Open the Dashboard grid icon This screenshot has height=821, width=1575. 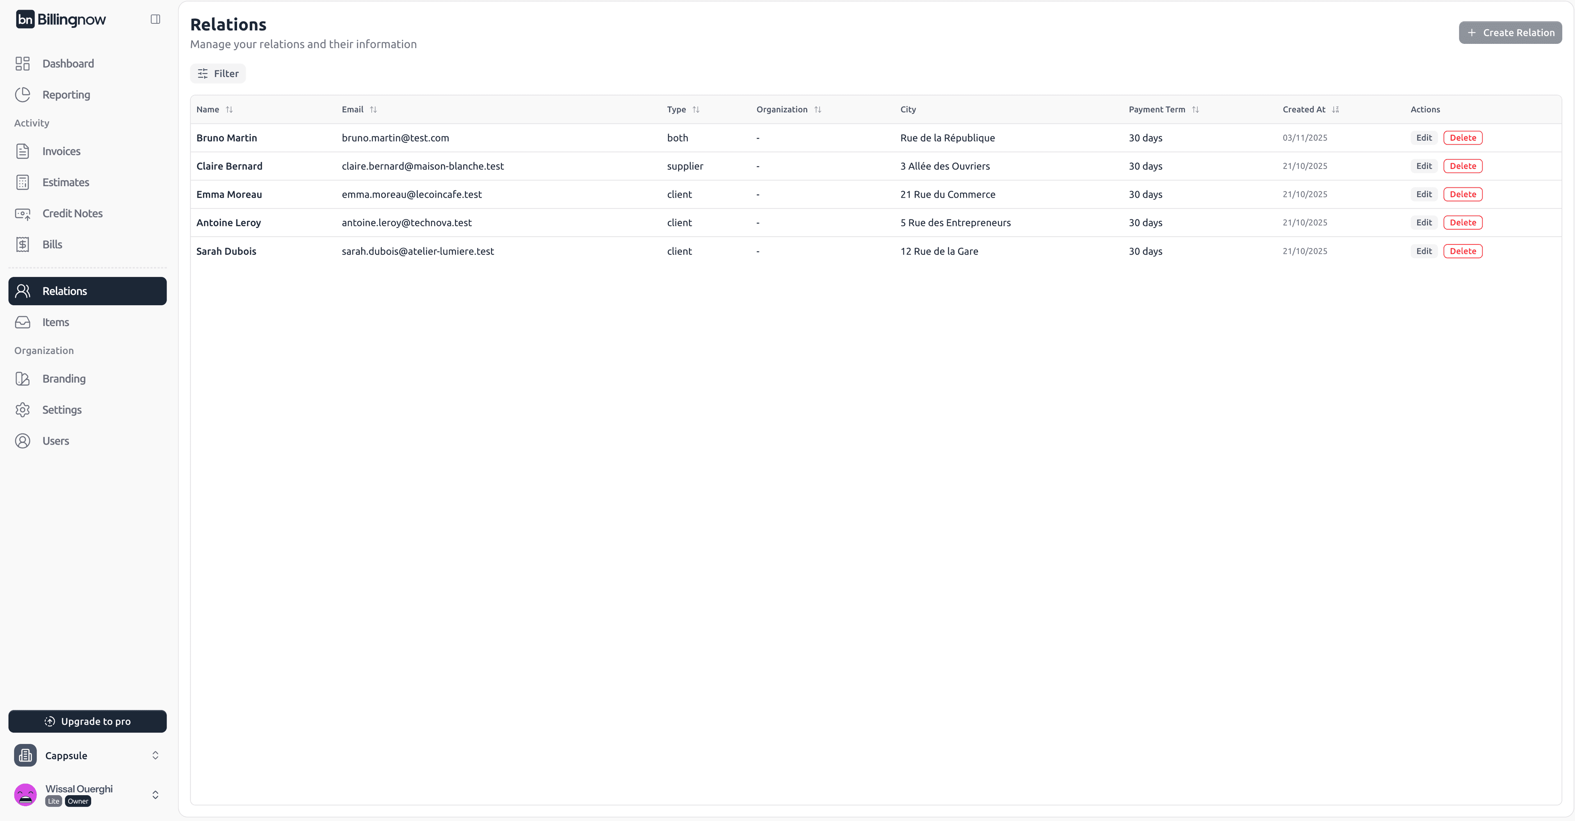[23, 64]
